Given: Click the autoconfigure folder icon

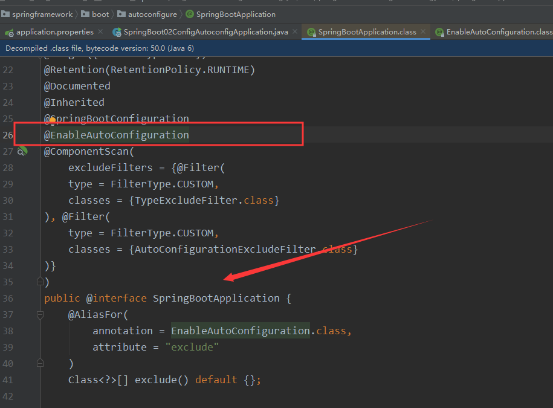Looking at the screenshot, I should coord(121,14).
